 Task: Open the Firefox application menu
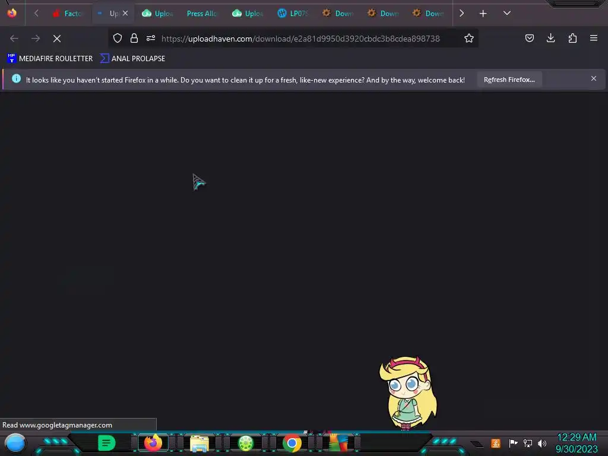click(x=594, y=38)
